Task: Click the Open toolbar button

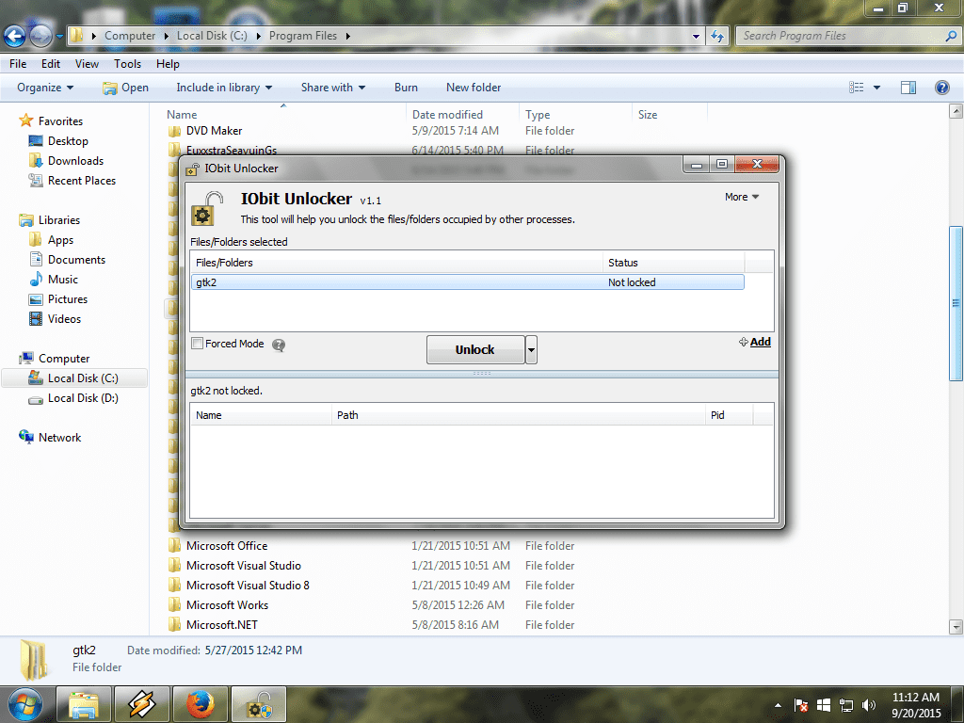Action: pos(125,88)
